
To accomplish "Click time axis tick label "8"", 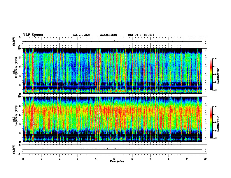I will pyautogui.click(x=169, y=159).
